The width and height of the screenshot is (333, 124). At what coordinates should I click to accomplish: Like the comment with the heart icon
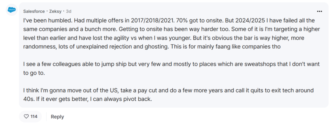[27, 117]
